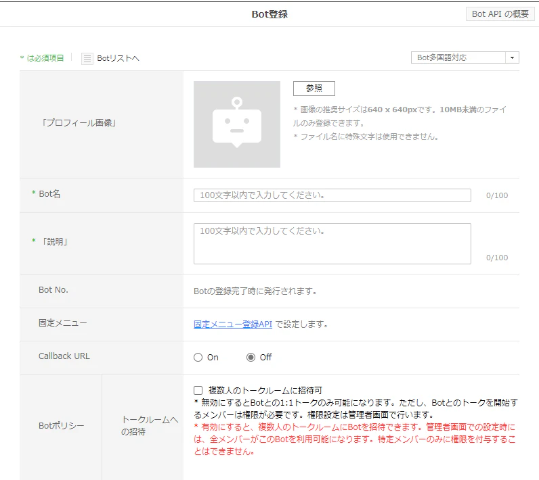Focus the 説明 description text area
Screen dimensions: 539x480
pyautogui.click(x=332, y=243)
